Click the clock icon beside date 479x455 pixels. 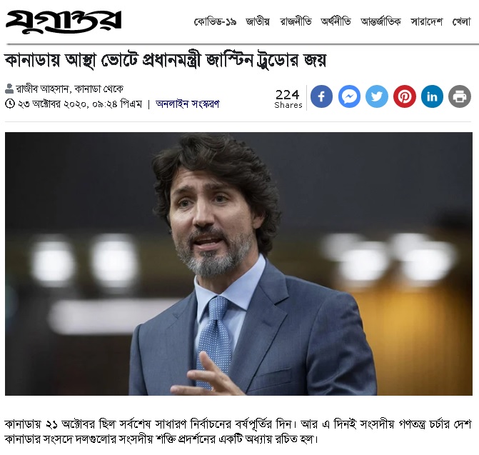pos(10,104)
